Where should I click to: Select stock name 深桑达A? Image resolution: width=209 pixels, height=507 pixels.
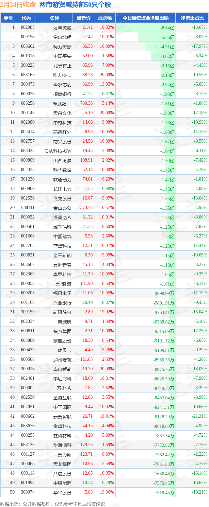point(62,217)
